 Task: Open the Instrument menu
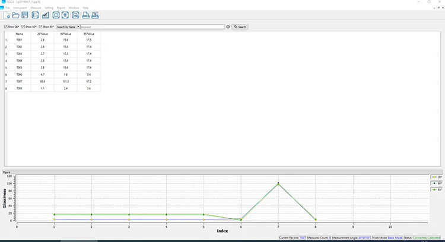[x=20, y=8]
